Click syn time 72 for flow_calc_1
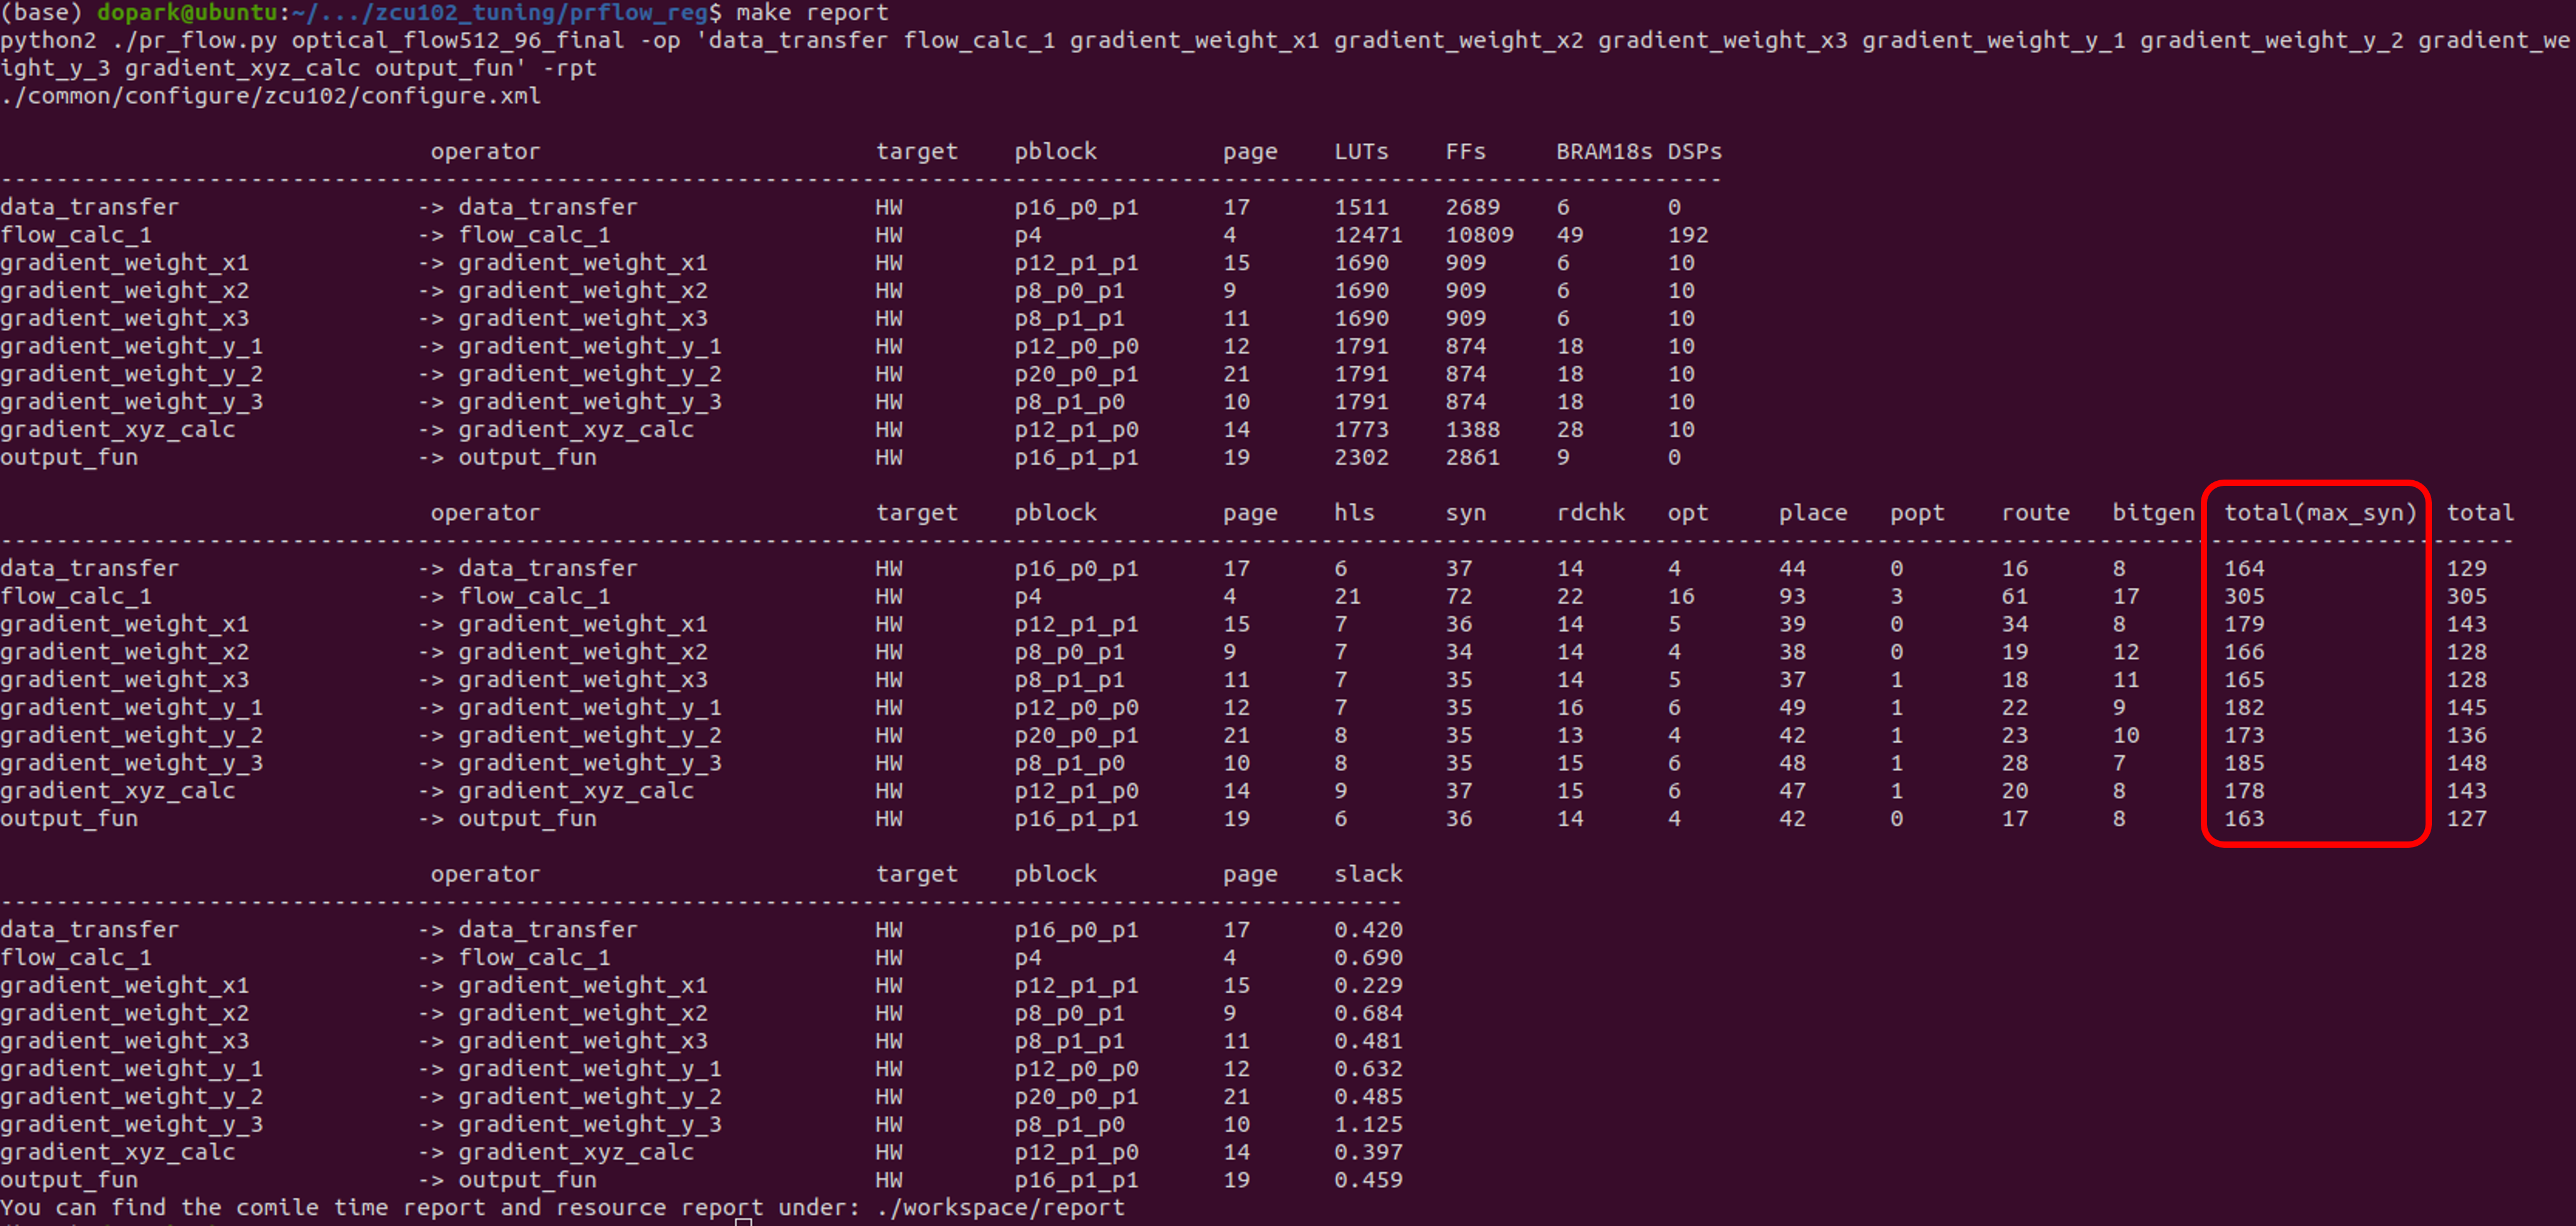This screenshot has width=2576, height=1226. 1458,596
